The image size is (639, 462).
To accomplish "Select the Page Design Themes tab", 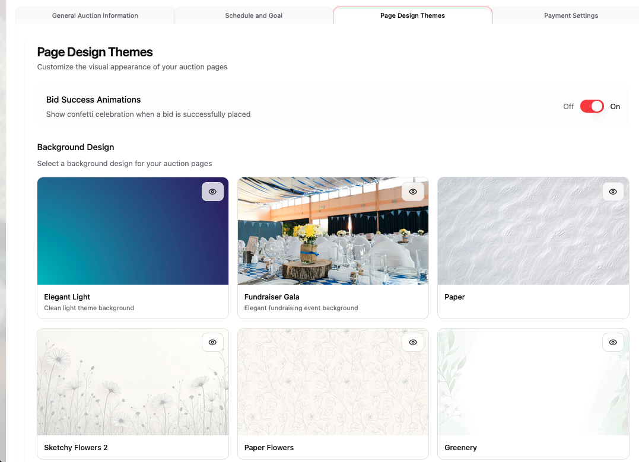I will (412, 15).
